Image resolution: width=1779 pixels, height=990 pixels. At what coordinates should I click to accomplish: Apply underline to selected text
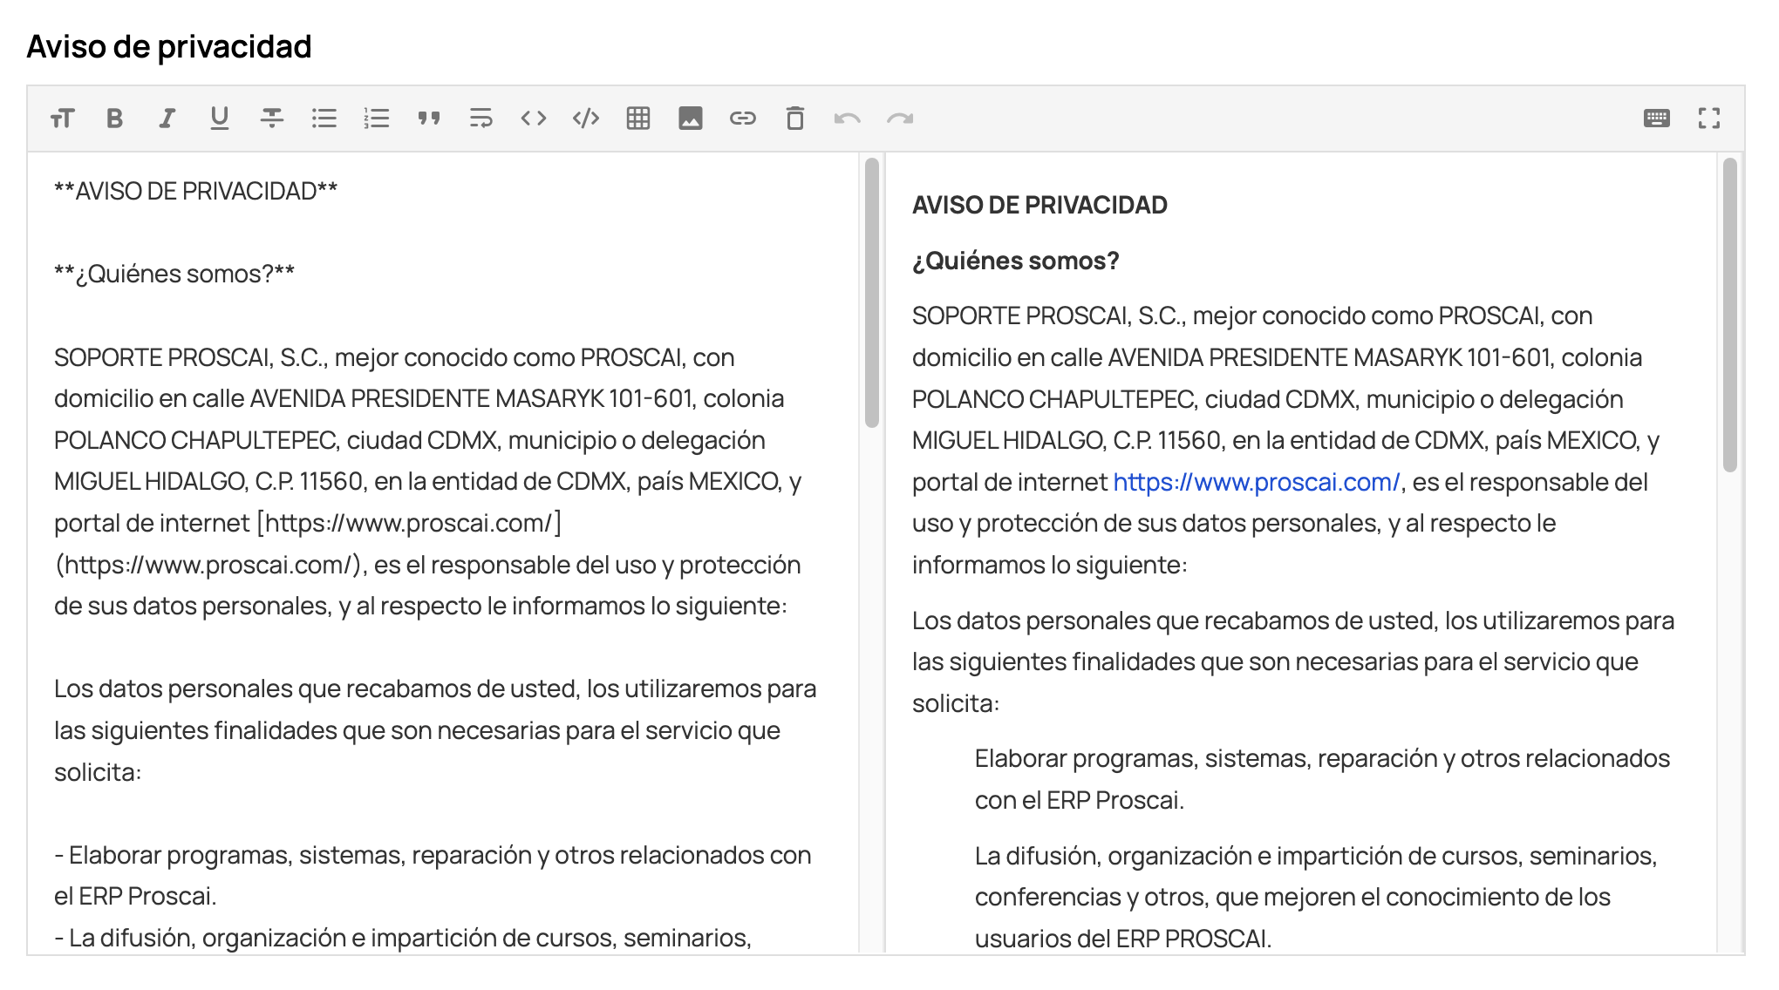(x=219, y=119)
